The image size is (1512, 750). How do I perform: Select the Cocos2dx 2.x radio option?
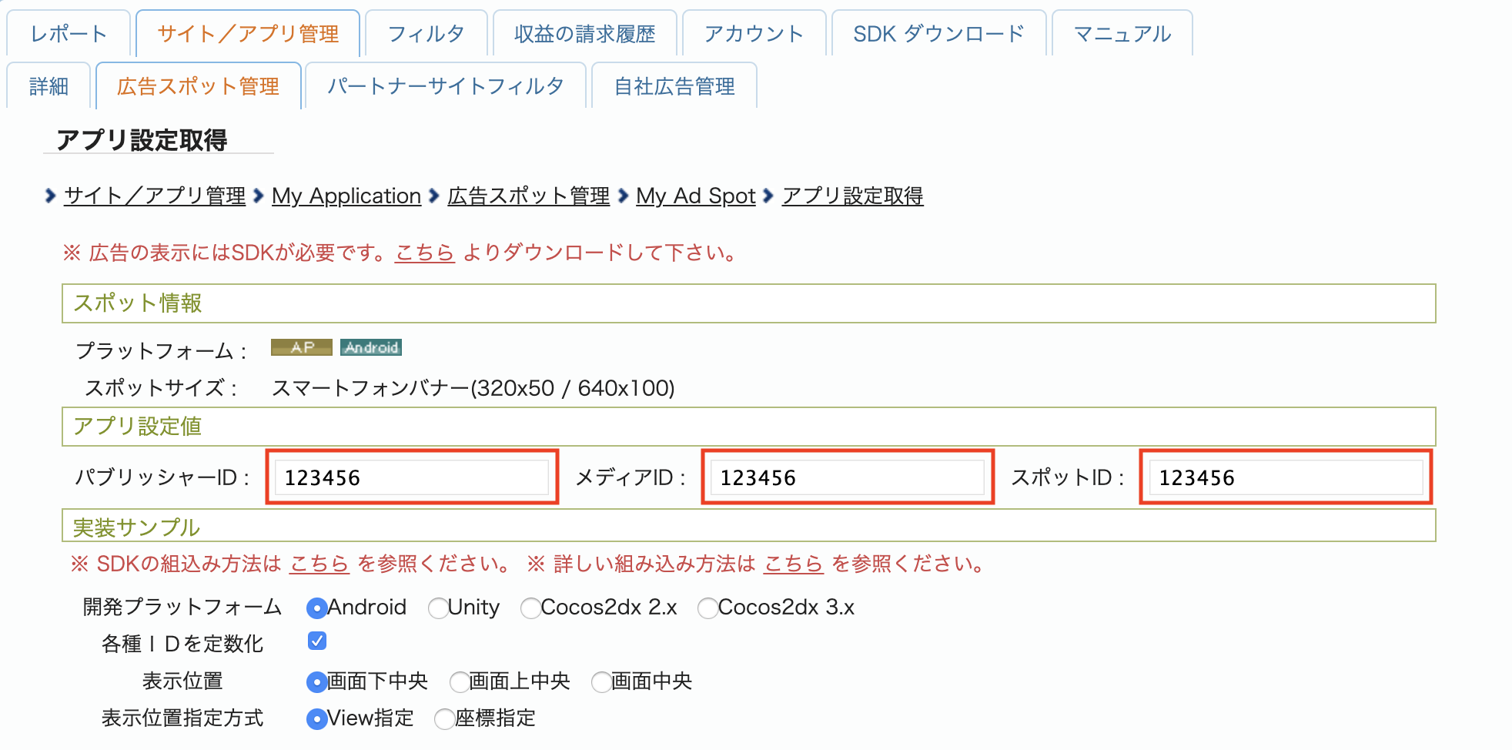[x=530, y=608]
